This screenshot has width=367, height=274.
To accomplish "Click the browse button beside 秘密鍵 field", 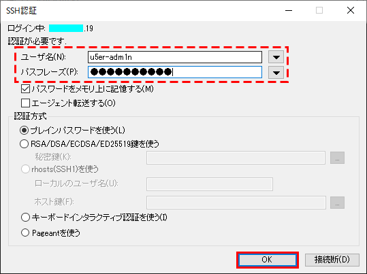I will click(337, 158).
